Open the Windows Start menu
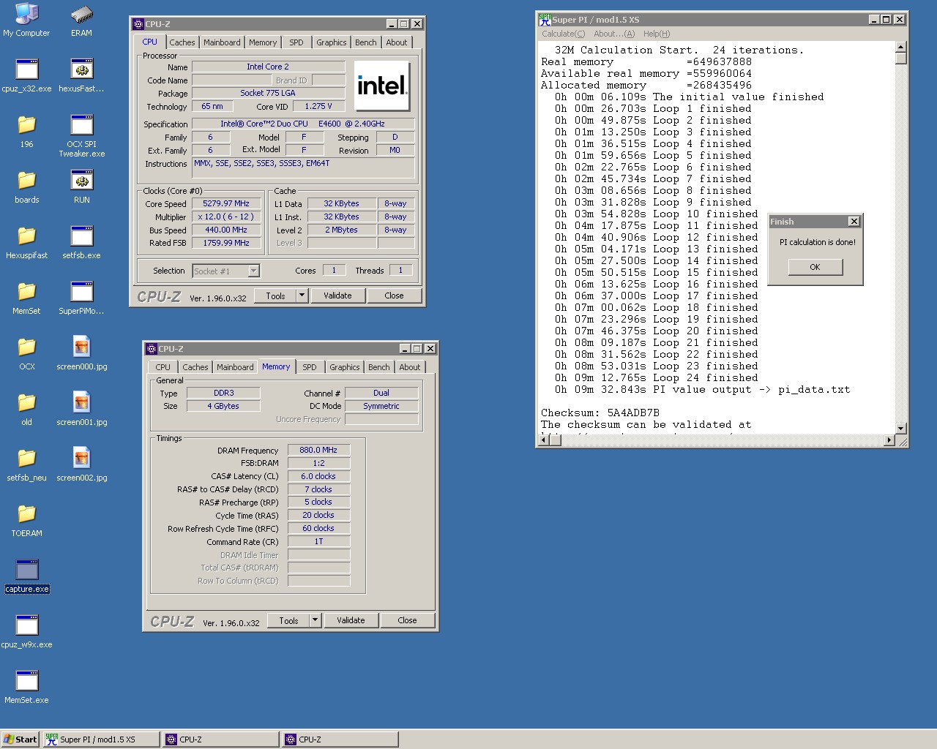The image size is (937, 749). point(20,739)
